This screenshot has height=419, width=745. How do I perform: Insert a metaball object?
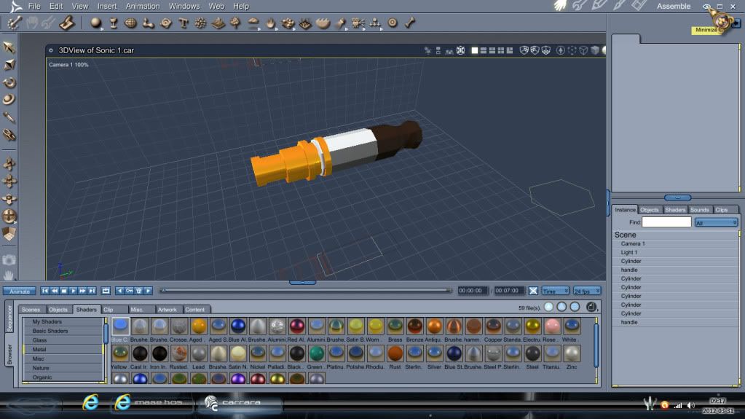click(x=149, y=23)
